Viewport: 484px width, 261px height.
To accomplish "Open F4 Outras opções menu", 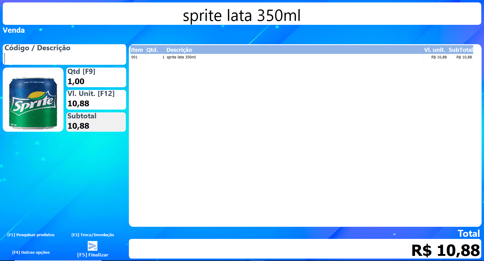I will [31, 253].
